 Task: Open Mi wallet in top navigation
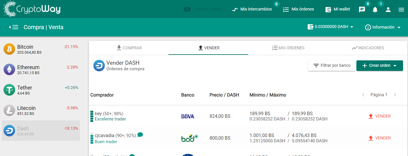(338, 9)
